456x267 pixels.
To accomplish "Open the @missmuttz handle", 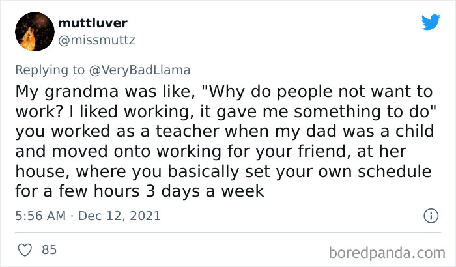I will pyautogui.click(x=96, y=40).
